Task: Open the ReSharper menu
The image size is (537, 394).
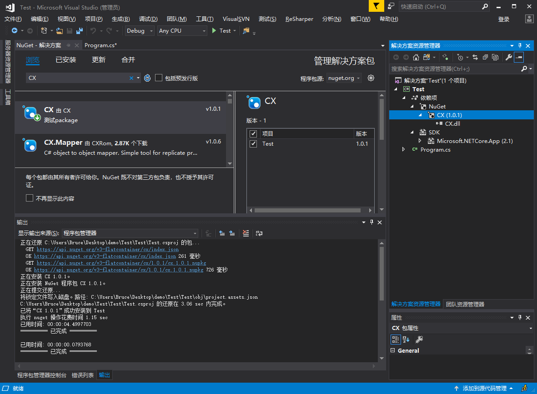Action: (x=299, y=19)
